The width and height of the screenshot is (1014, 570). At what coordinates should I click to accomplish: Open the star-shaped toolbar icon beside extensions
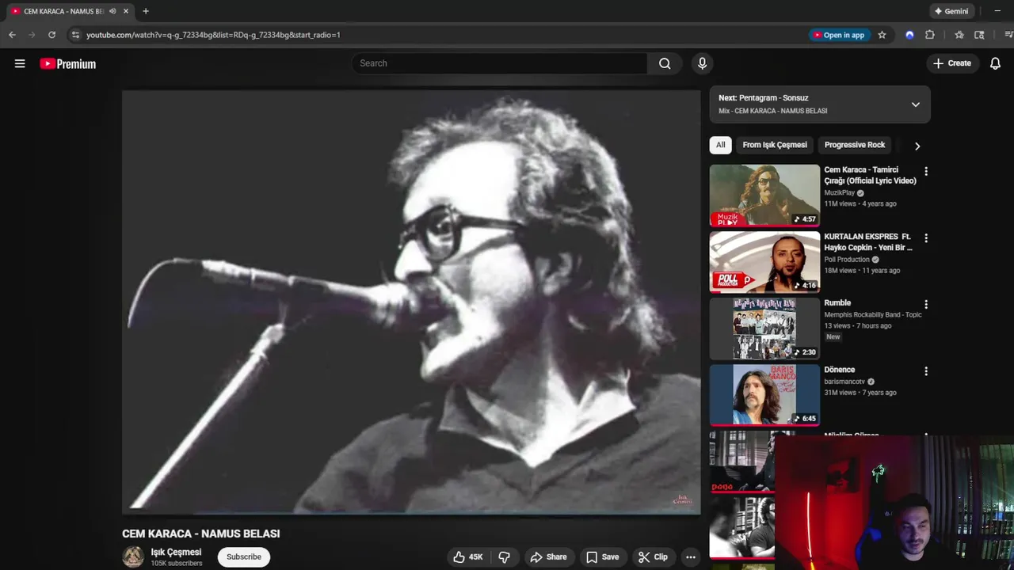tap(959, 35)
